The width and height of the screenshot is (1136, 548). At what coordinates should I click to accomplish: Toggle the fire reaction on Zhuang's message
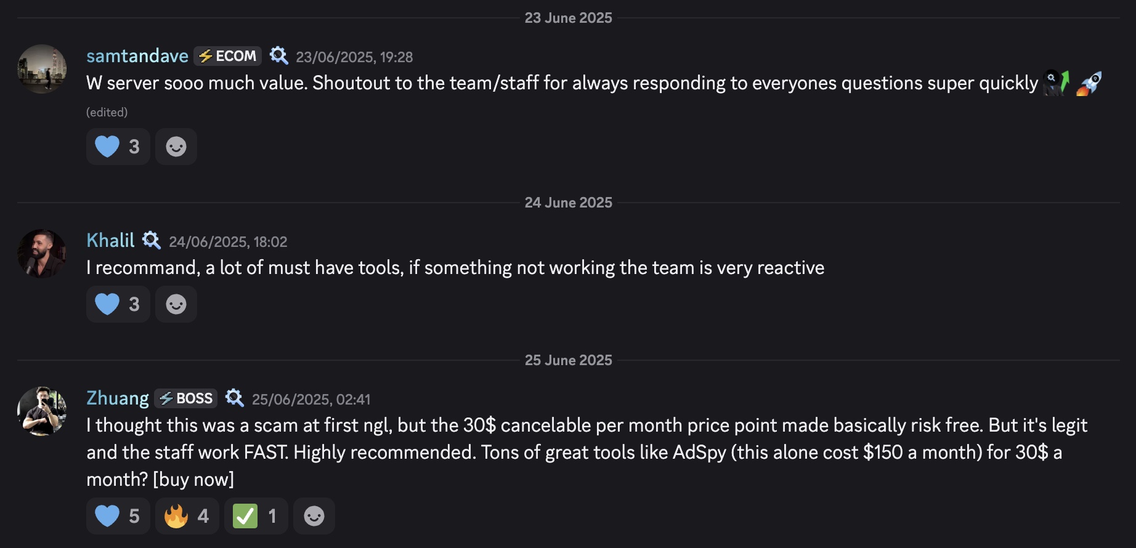coord(187,516)
